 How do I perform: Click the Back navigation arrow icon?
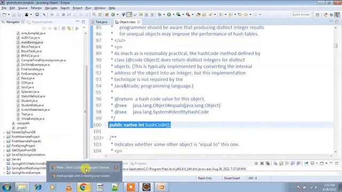tap(246, 14)
